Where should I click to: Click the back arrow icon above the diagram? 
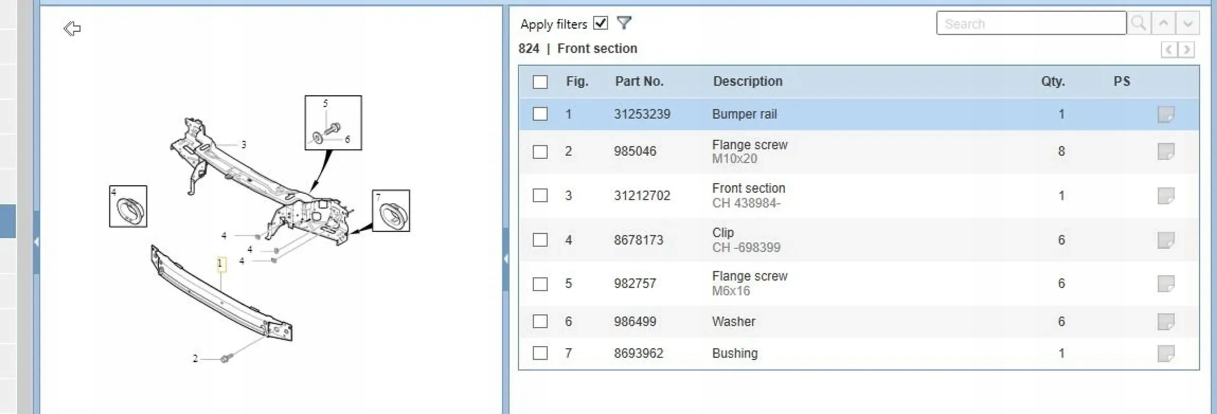(72, 29)
